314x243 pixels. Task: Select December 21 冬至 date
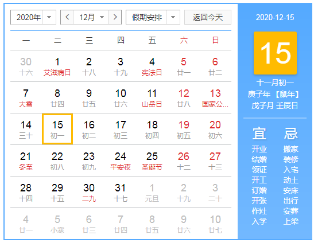tap(26, 160)
